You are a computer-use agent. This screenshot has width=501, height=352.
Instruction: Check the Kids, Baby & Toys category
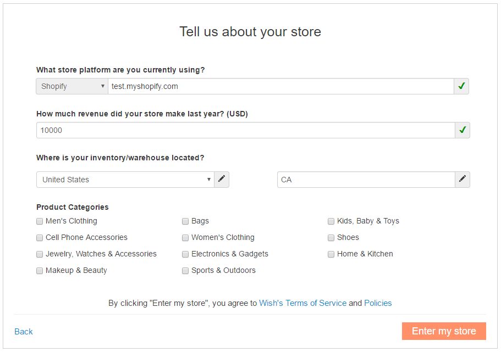pos(331,221)
